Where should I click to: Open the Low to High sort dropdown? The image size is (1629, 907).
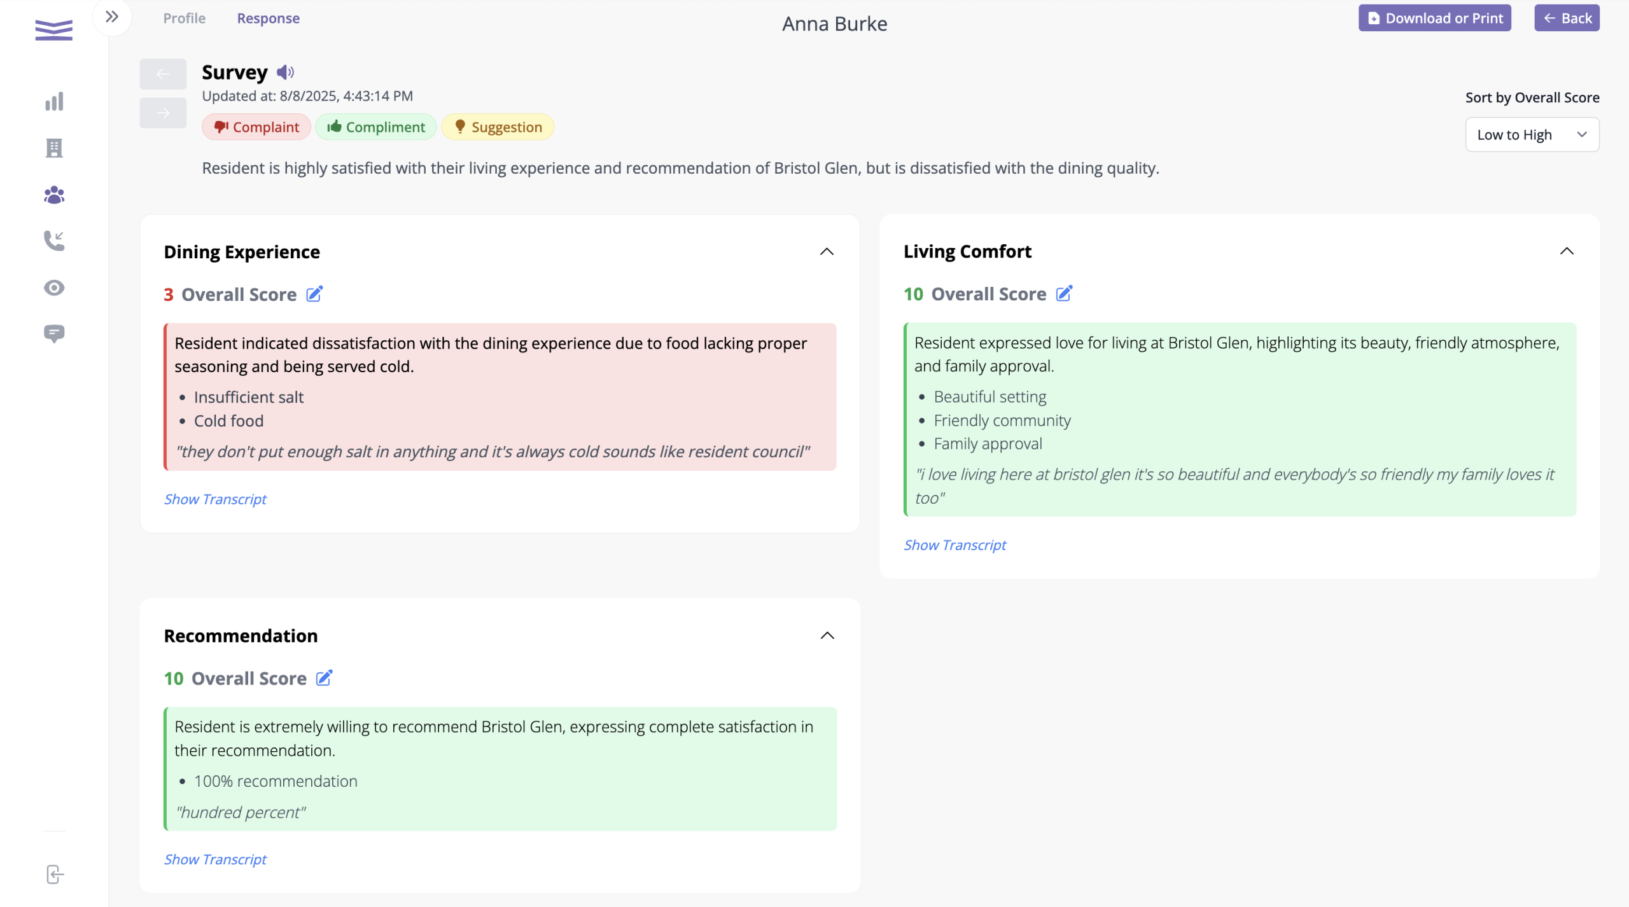click(1532, 135)
